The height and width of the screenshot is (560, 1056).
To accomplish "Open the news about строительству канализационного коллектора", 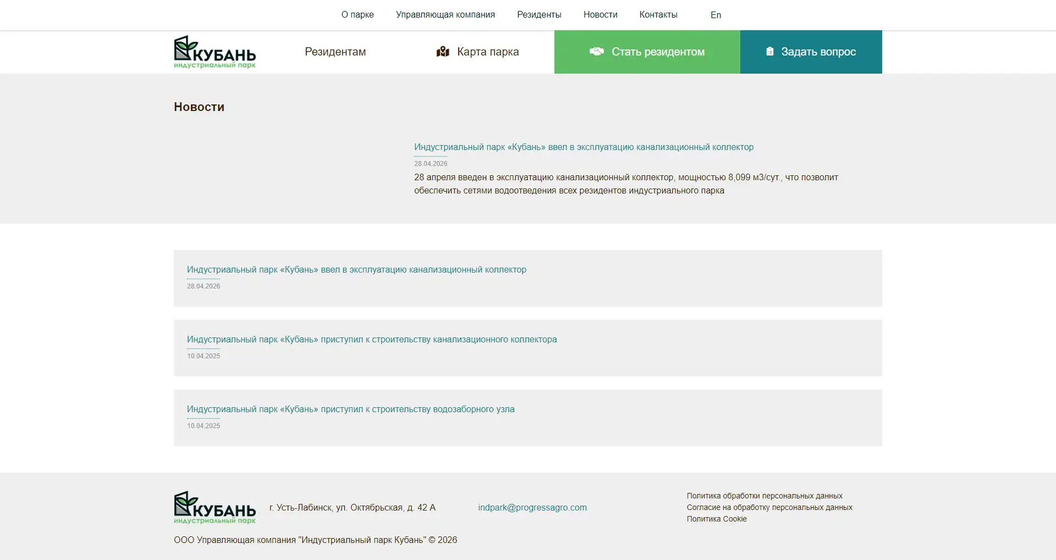I will coord(372,340).
